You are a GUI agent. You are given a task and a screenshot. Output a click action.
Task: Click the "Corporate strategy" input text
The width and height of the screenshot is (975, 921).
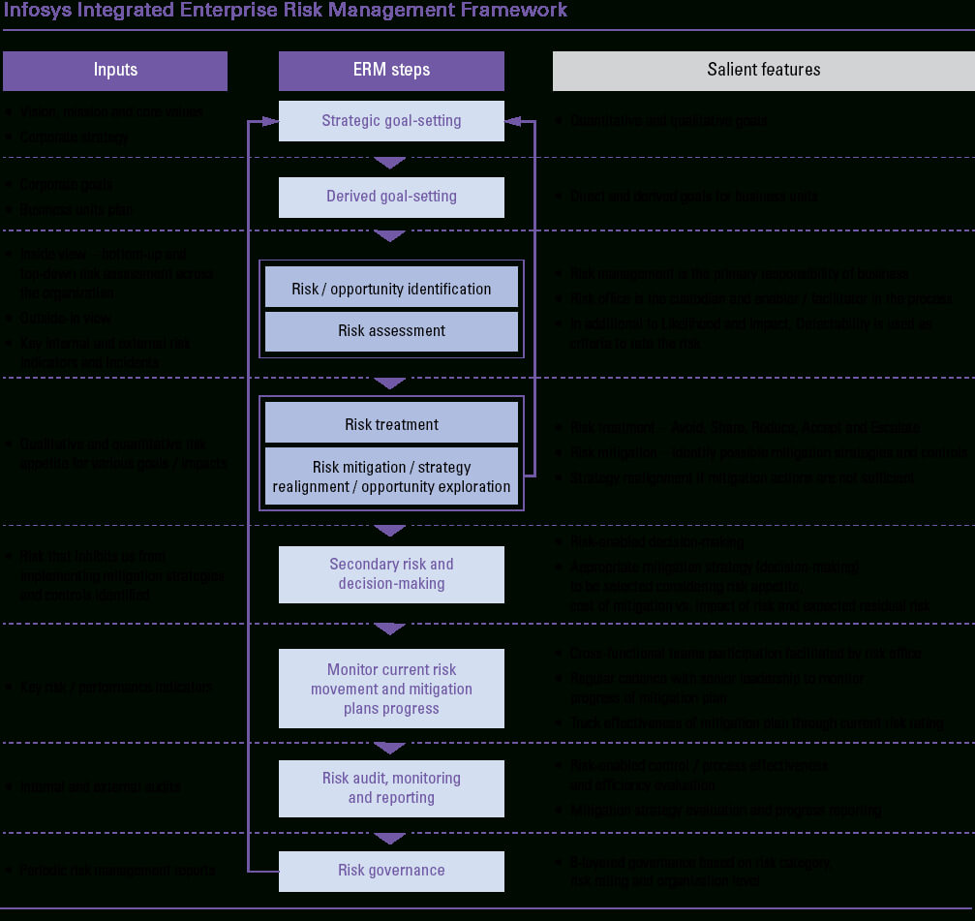click(74, 137)
